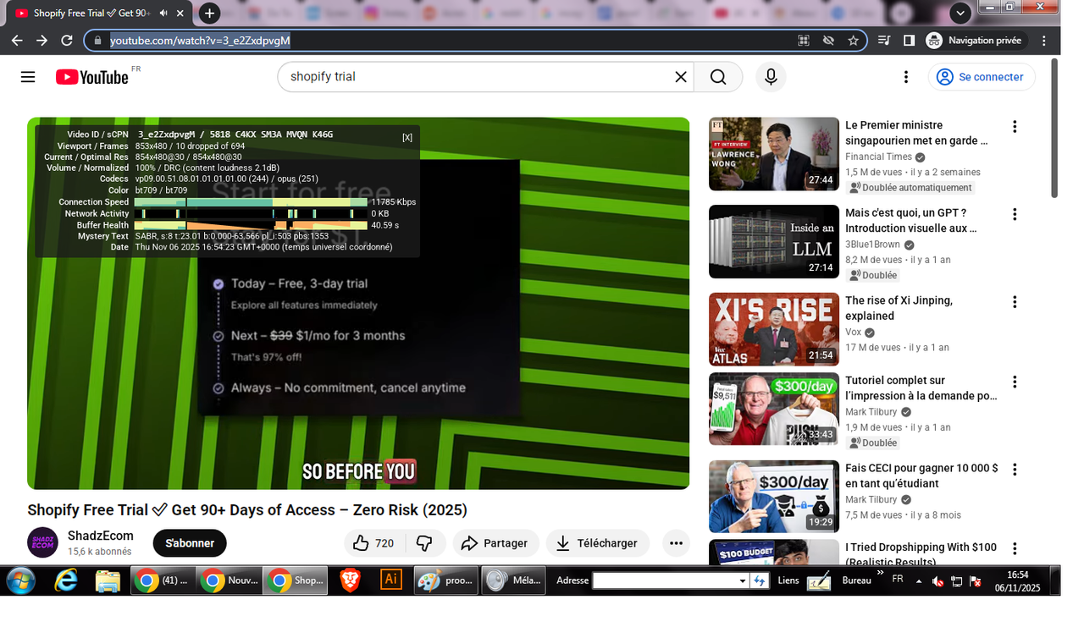Viewport: 1084px width, 627px height.
Task: Open the Partager share dialog
Action: tap(496, 543)
